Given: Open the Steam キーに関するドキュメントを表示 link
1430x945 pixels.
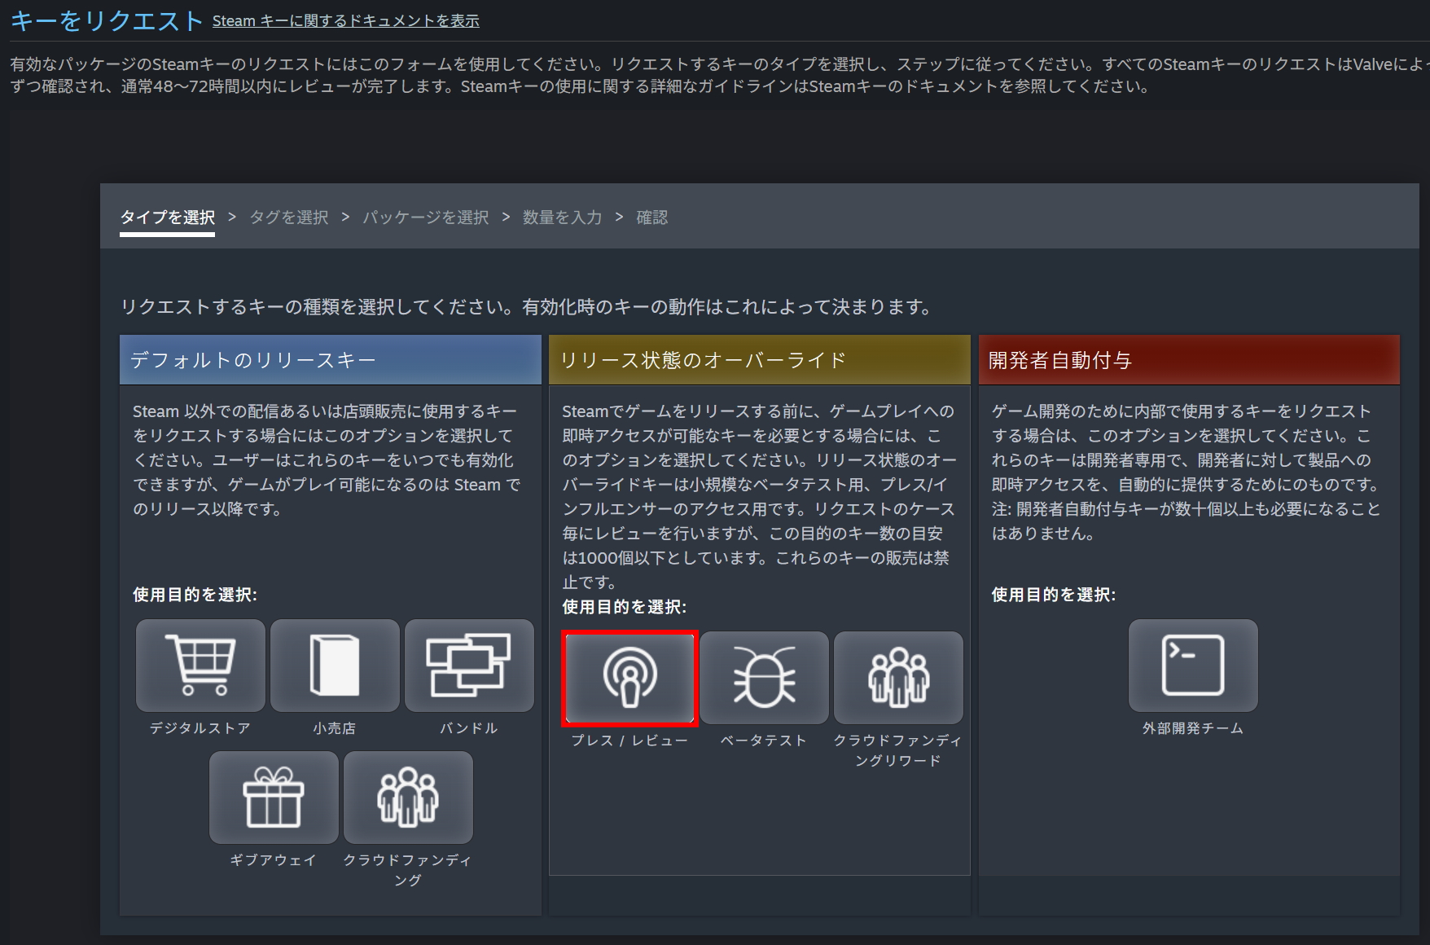Looking at the screenshot, I should click(x=346, y=21).
